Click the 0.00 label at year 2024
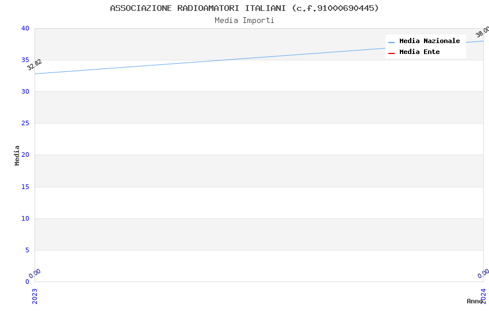489x316 pixels. (x=483, y=273)
